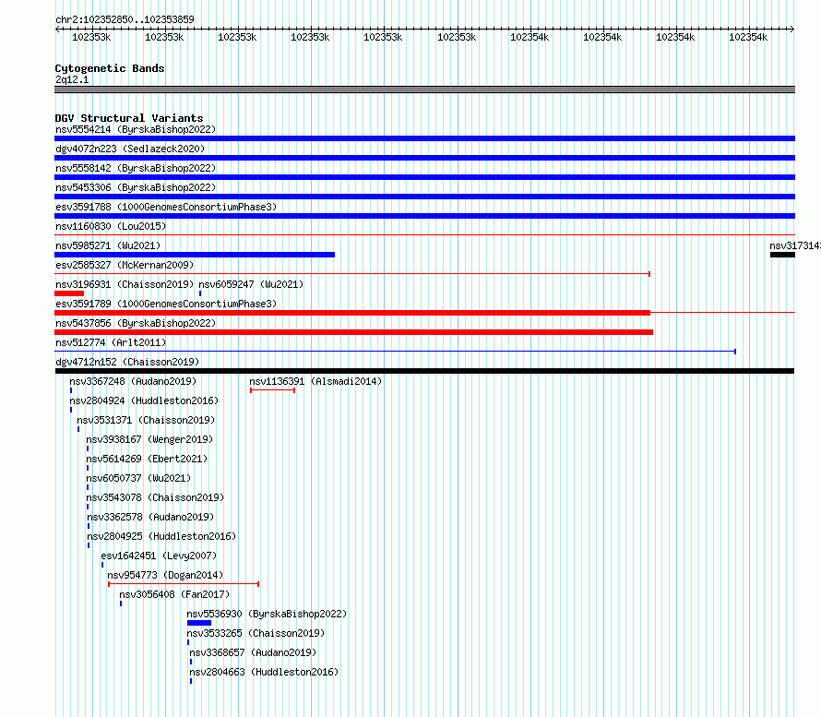Select nsv1160830 (Lou2015) variant label

click(x=111, y=226)
